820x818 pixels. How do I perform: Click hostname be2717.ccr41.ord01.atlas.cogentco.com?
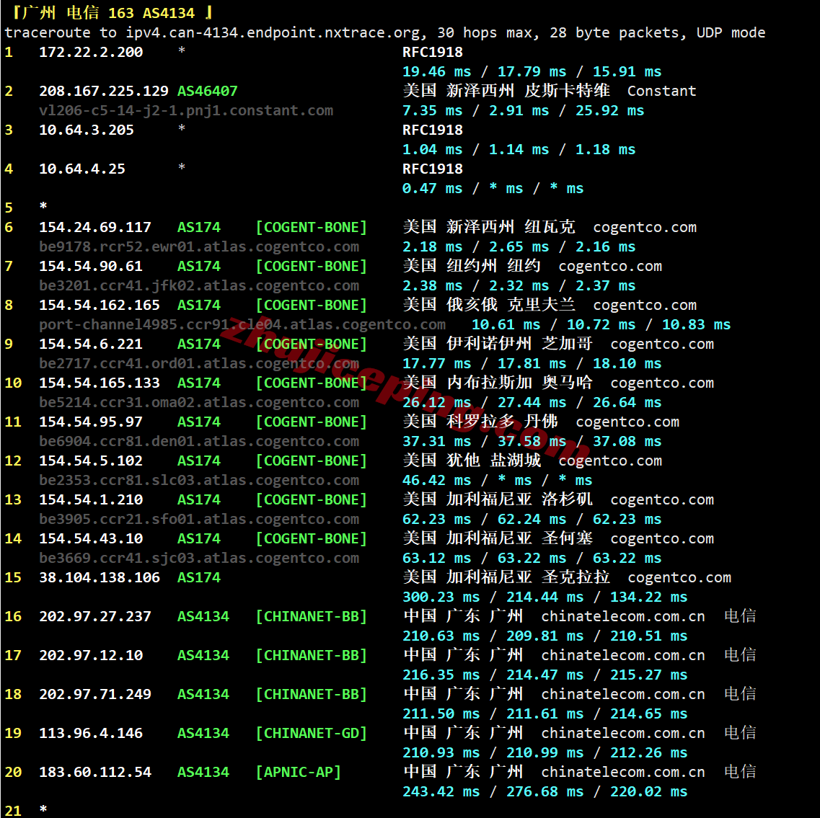(x=199, y=364)
